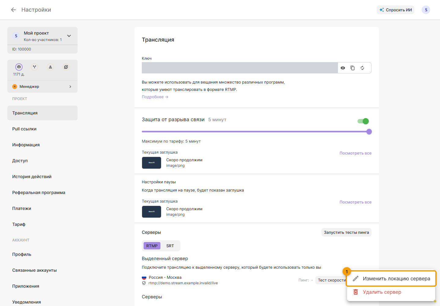Copy the stream key with the copy icon

pyautogui.click(x=353, y=68)
